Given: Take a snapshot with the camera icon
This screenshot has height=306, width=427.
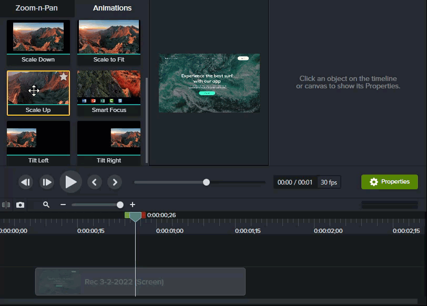Looking at the screenshot, I should pos(20,205).
